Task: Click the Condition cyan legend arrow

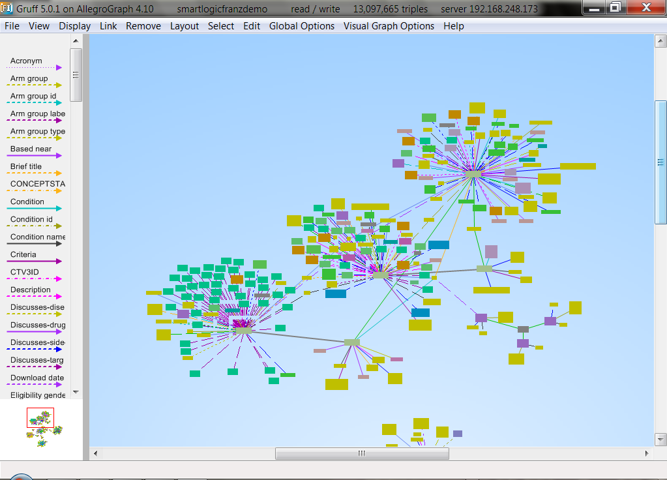Action: click(35, 208)
